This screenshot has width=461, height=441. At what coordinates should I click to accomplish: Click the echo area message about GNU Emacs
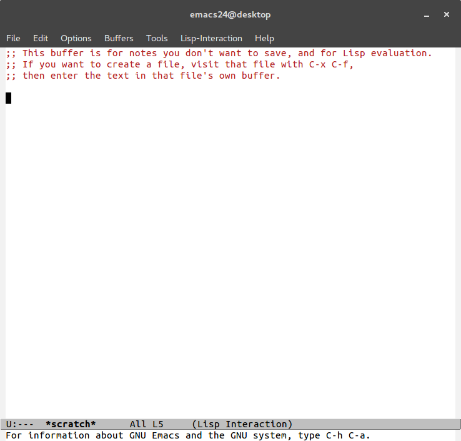[x=188, y=435]
